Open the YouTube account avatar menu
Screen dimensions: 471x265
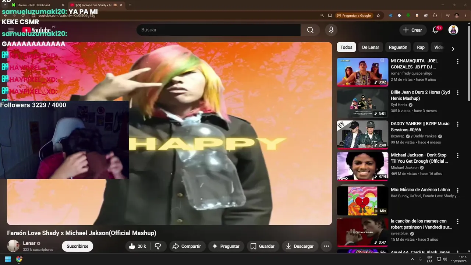453,30
